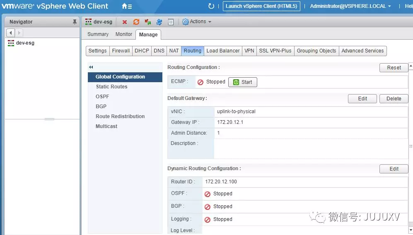Start ECMP
Screen dimensions: 413x235
(243, 82)
